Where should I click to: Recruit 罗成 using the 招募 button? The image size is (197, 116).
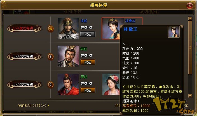tap(88, 90)
